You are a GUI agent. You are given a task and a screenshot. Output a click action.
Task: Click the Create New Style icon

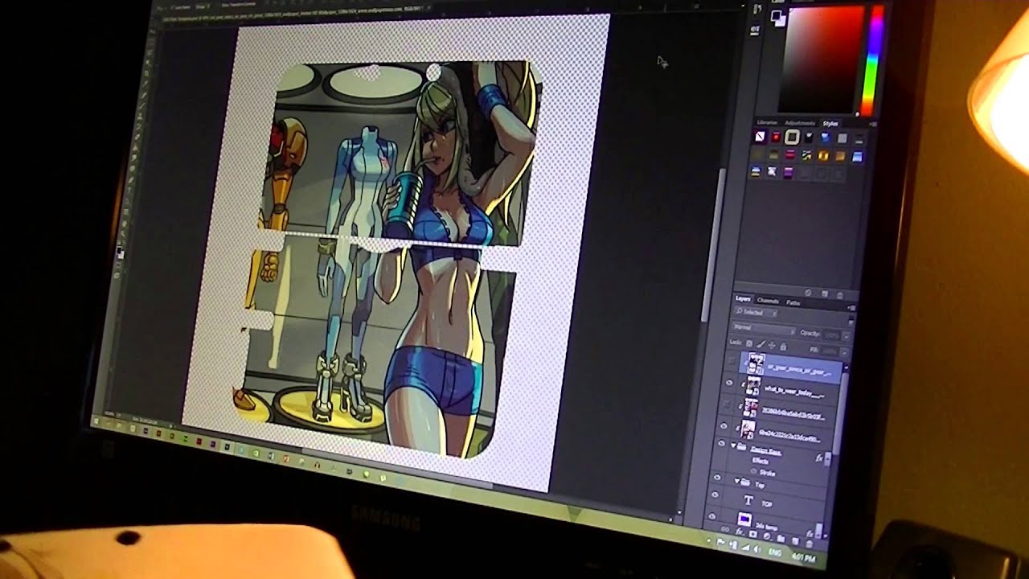[x=825, y=294]
